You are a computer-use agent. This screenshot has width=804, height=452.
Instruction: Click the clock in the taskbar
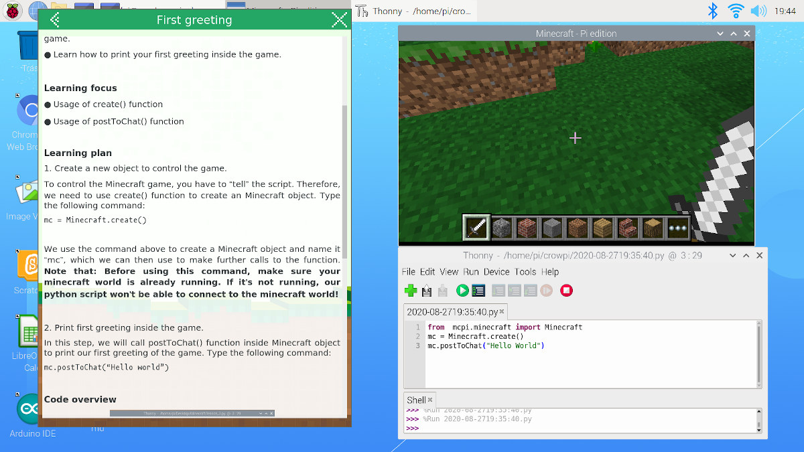click(785, 11)
